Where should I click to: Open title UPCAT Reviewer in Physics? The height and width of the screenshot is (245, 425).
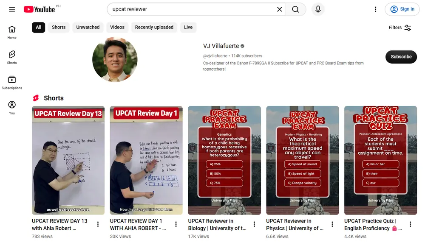(x=295, y=225)
